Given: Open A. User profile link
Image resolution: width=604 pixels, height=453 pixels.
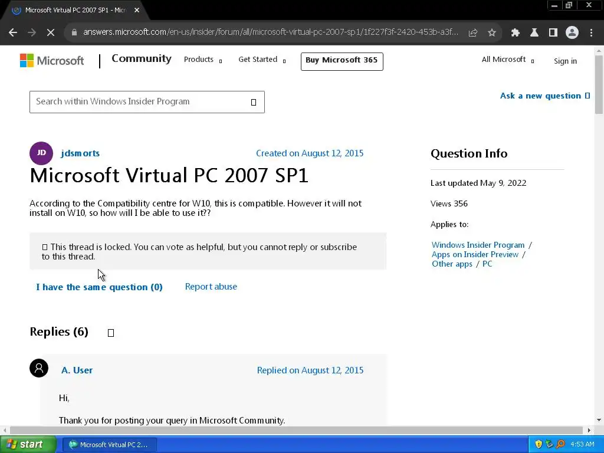Looking at the screenshot, I should (77, 370).
